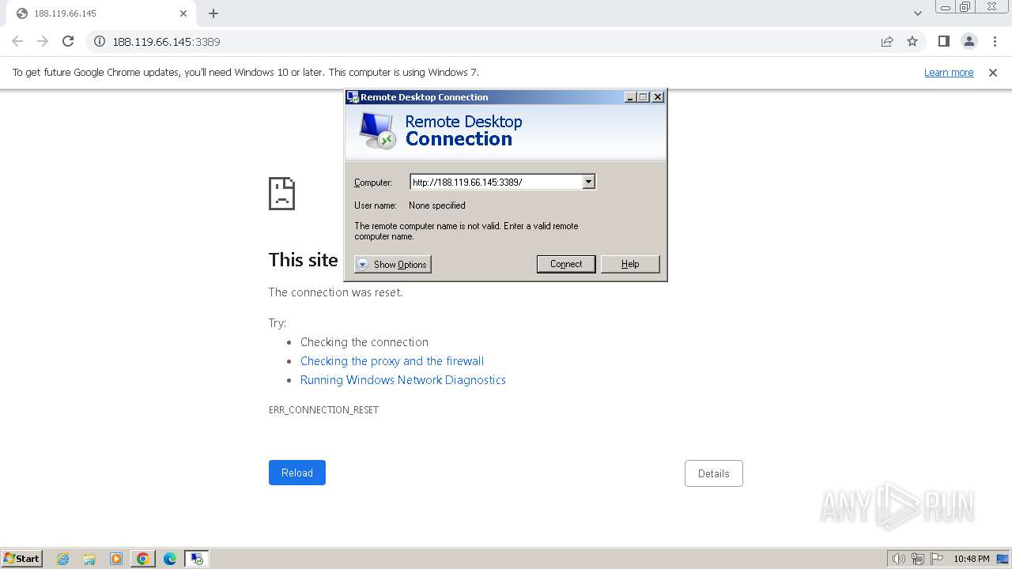
Task: Open Microsoft Edge from taskbar
Action: pyautogui.click(x=170, y=559)
